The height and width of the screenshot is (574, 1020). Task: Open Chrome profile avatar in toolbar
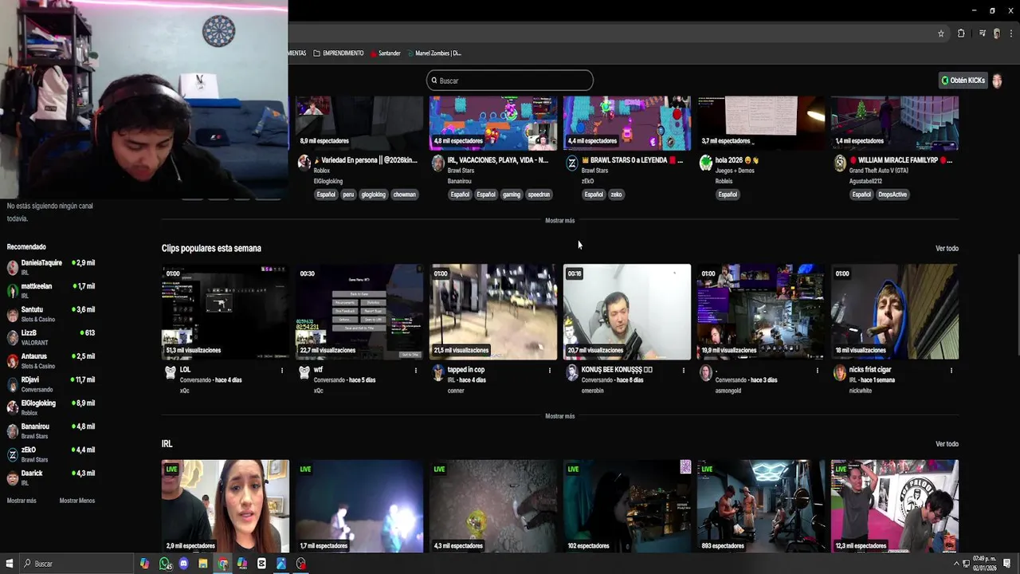pyautogui.click(x=997, y=33)
